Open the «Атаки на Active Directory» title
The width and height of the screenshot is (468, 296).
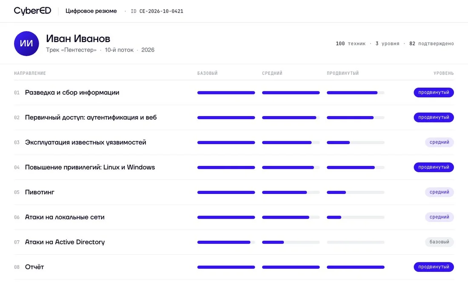pos(65,242)
